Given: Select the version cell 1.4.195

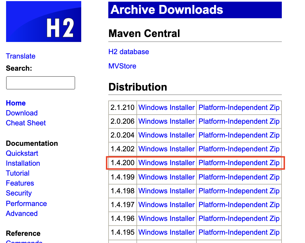Looking at the screenshot, I should click(x=123, y=232).
